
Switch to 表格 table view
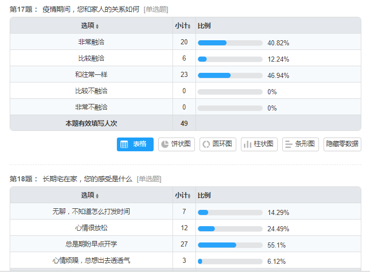(135, 144)
